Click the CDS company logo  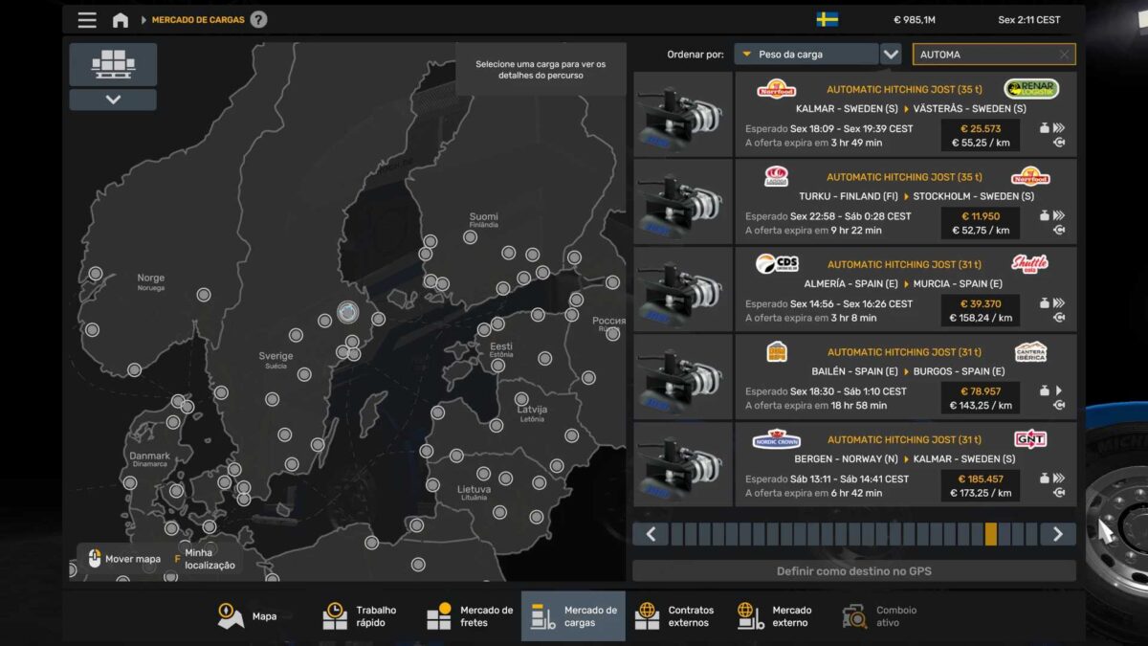click(x=777, y=264)
